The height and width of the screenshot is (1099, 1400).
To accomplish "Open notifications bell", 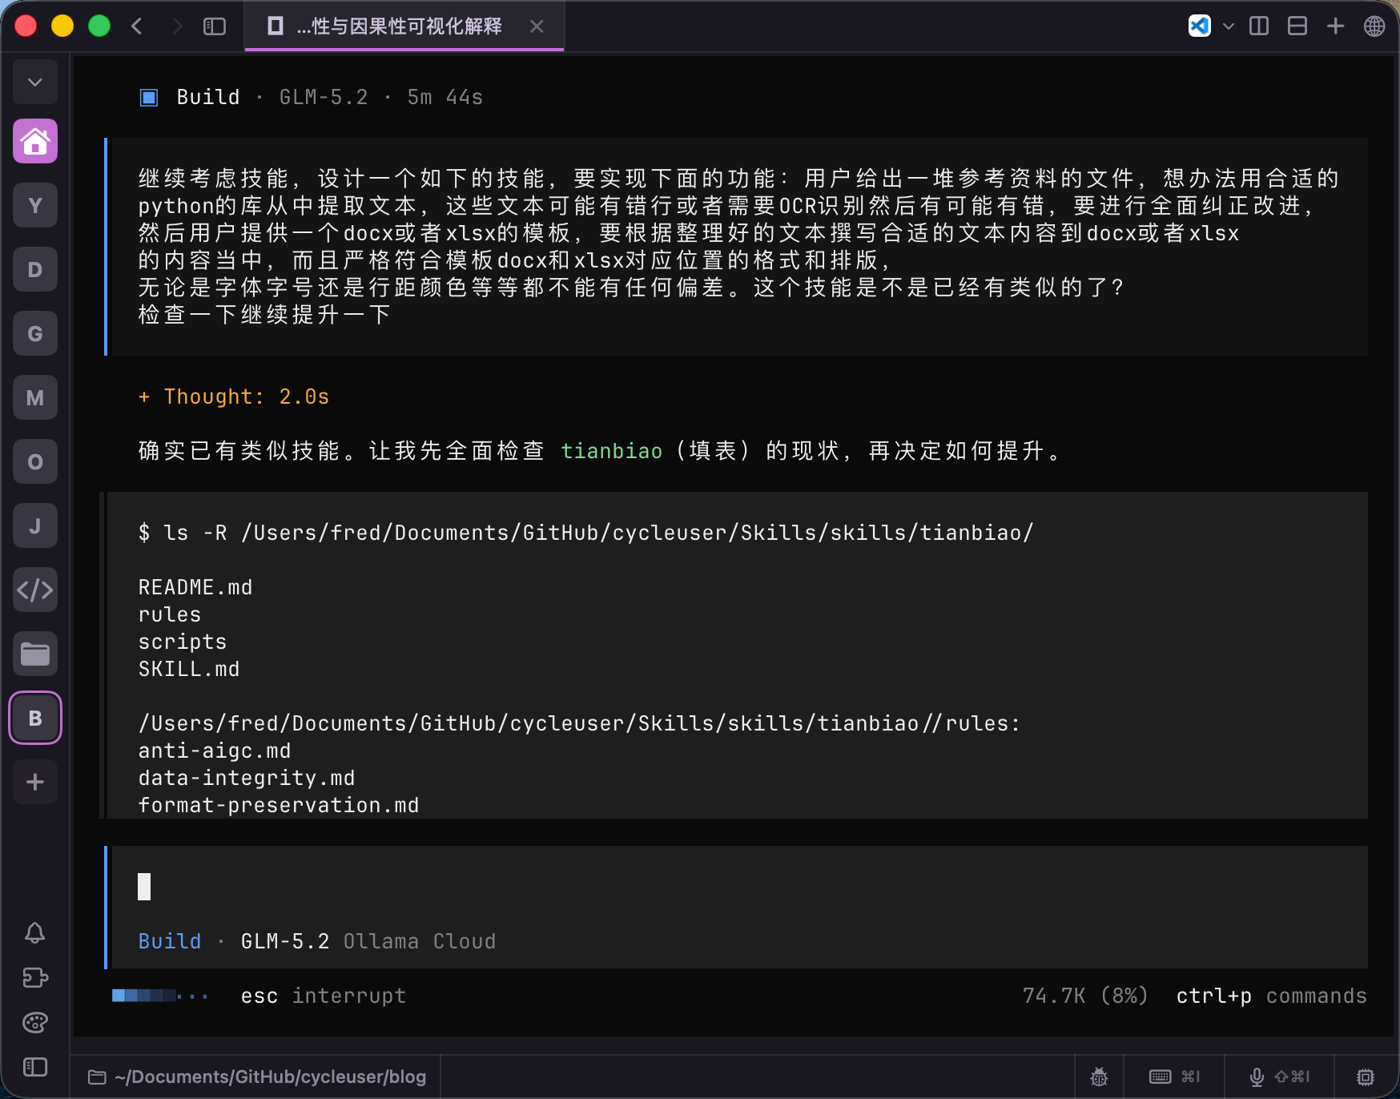I will tap(35, 932).
